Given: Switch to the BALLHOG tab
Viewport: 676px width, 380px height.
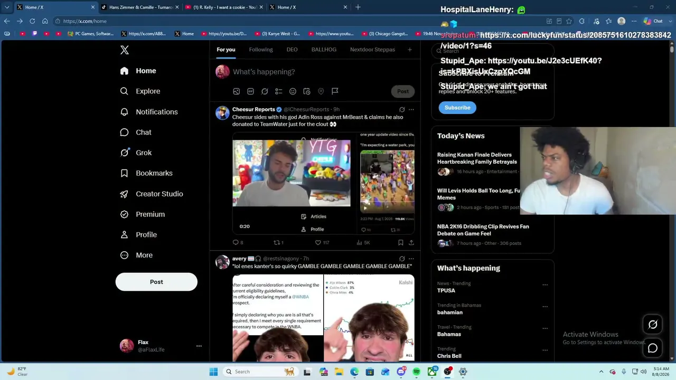Looking at the screenshot, I should click(x=324, y=50).
